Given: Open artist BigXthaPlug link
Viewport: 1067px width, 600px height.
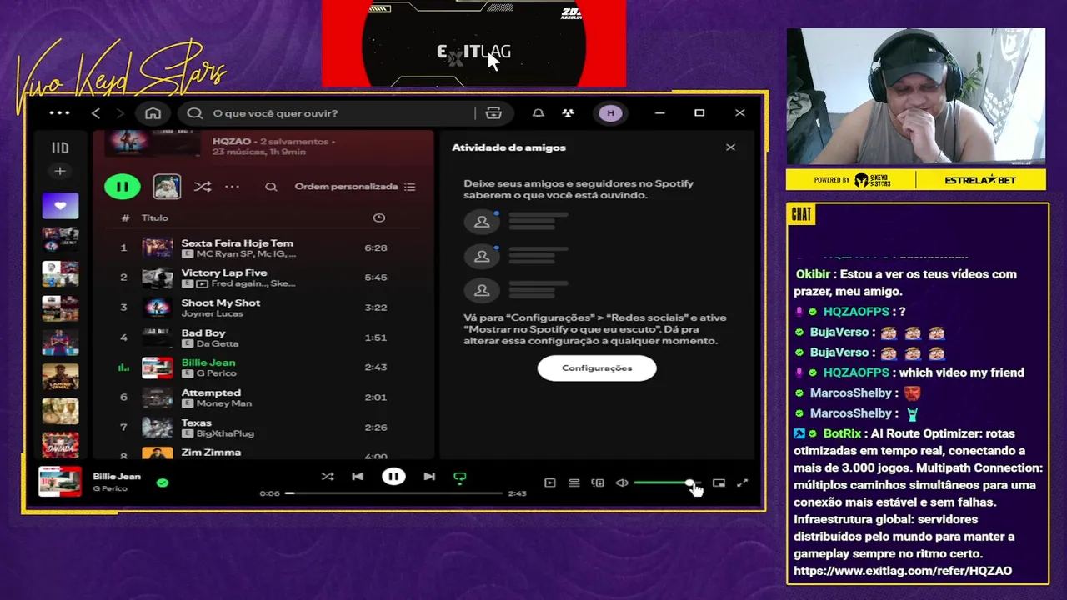Looking at the screenshot, I should coord(225,433).
